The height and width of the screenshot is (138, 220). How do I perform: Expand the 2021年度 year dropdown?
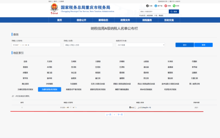point(140,45)
